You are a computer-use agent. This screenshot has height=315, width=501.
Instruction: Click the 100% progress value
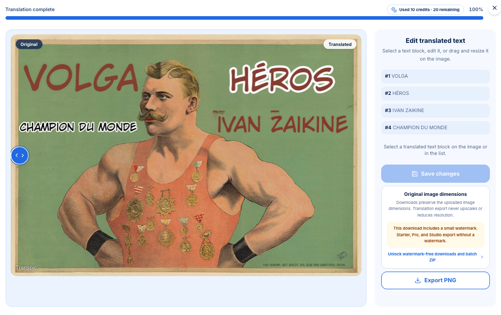[x=476, y=10]
